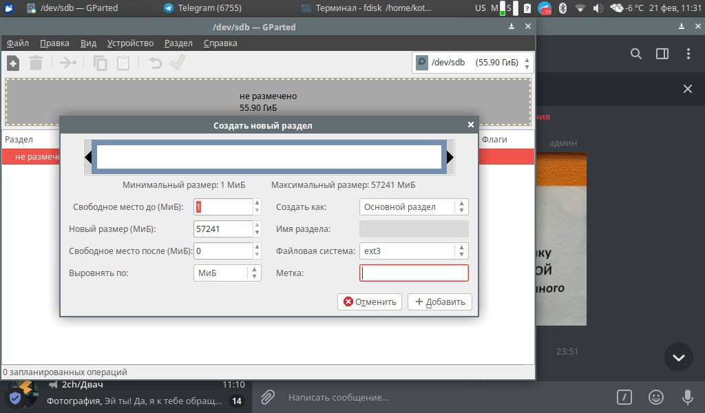
Task: Click Telegram scroll-to-bottom chevron button
Action: click(x=679, y=357)
